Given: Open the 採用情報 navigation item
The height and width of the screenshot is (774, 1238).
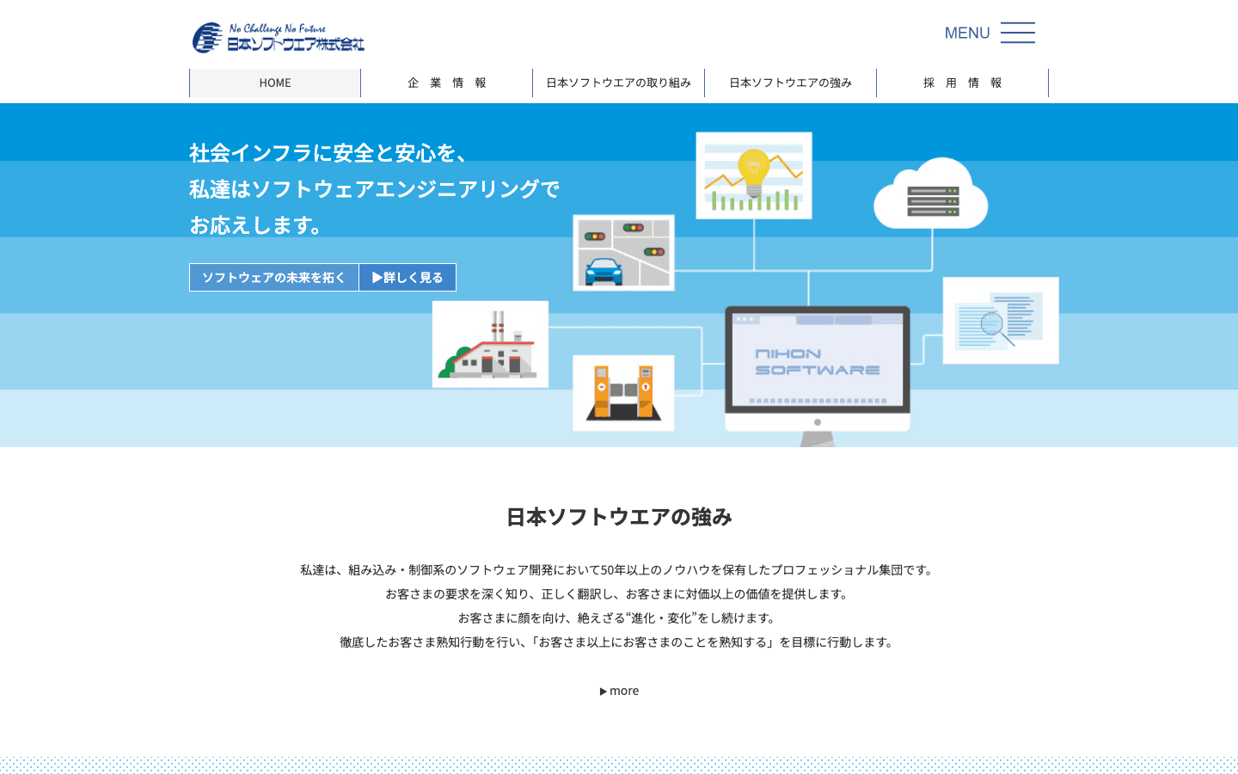Looking at the screenshot, I should [x=963, y=83].
